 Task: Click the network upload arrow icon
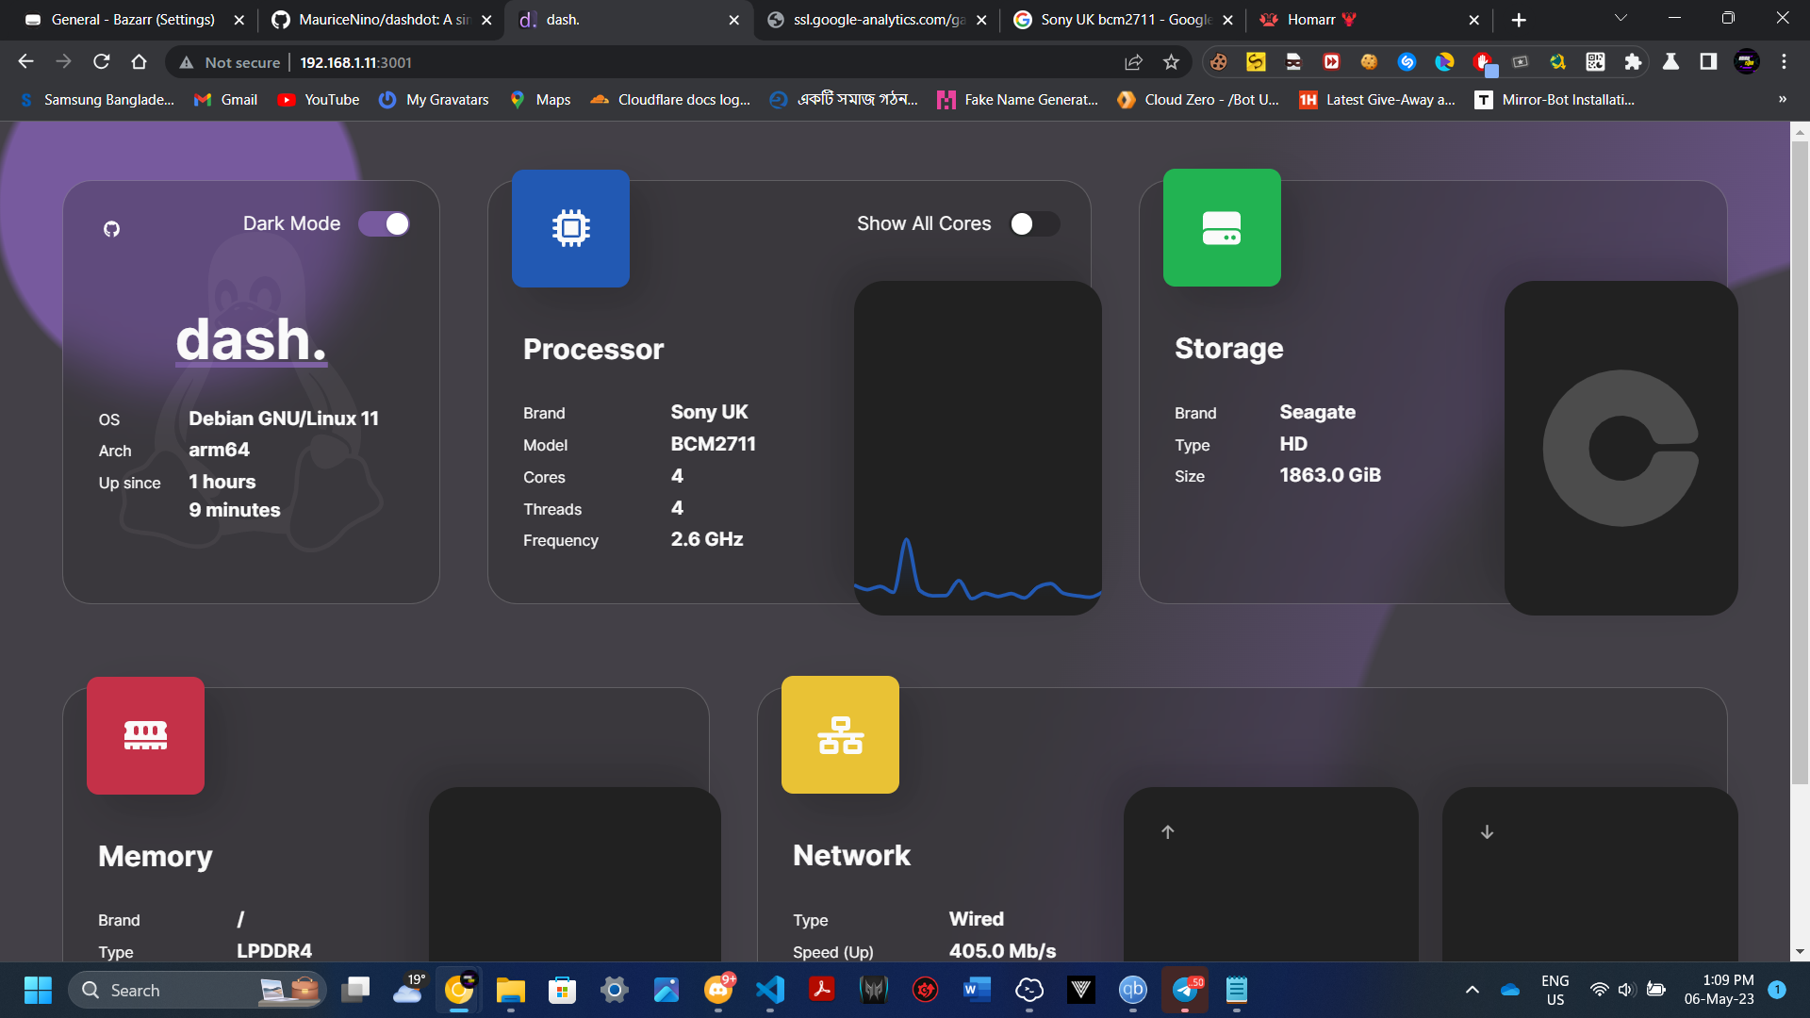1167,831
